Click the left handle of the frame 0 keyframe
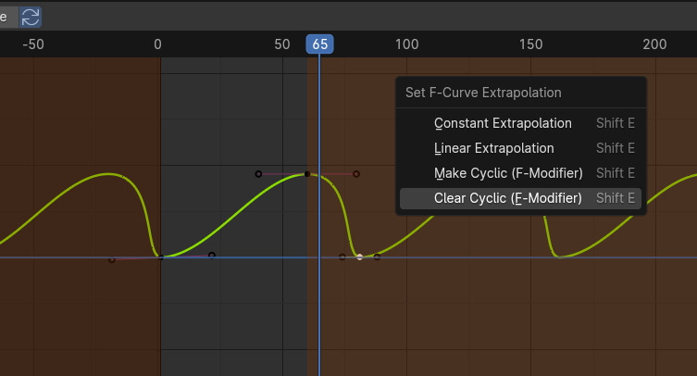The image size is (697, 376). (x=112, y=259)
